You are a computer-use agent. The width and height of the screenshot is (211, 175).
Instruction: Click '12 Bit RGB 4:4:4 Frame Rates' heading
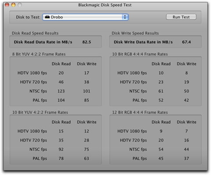click(140, 112)
